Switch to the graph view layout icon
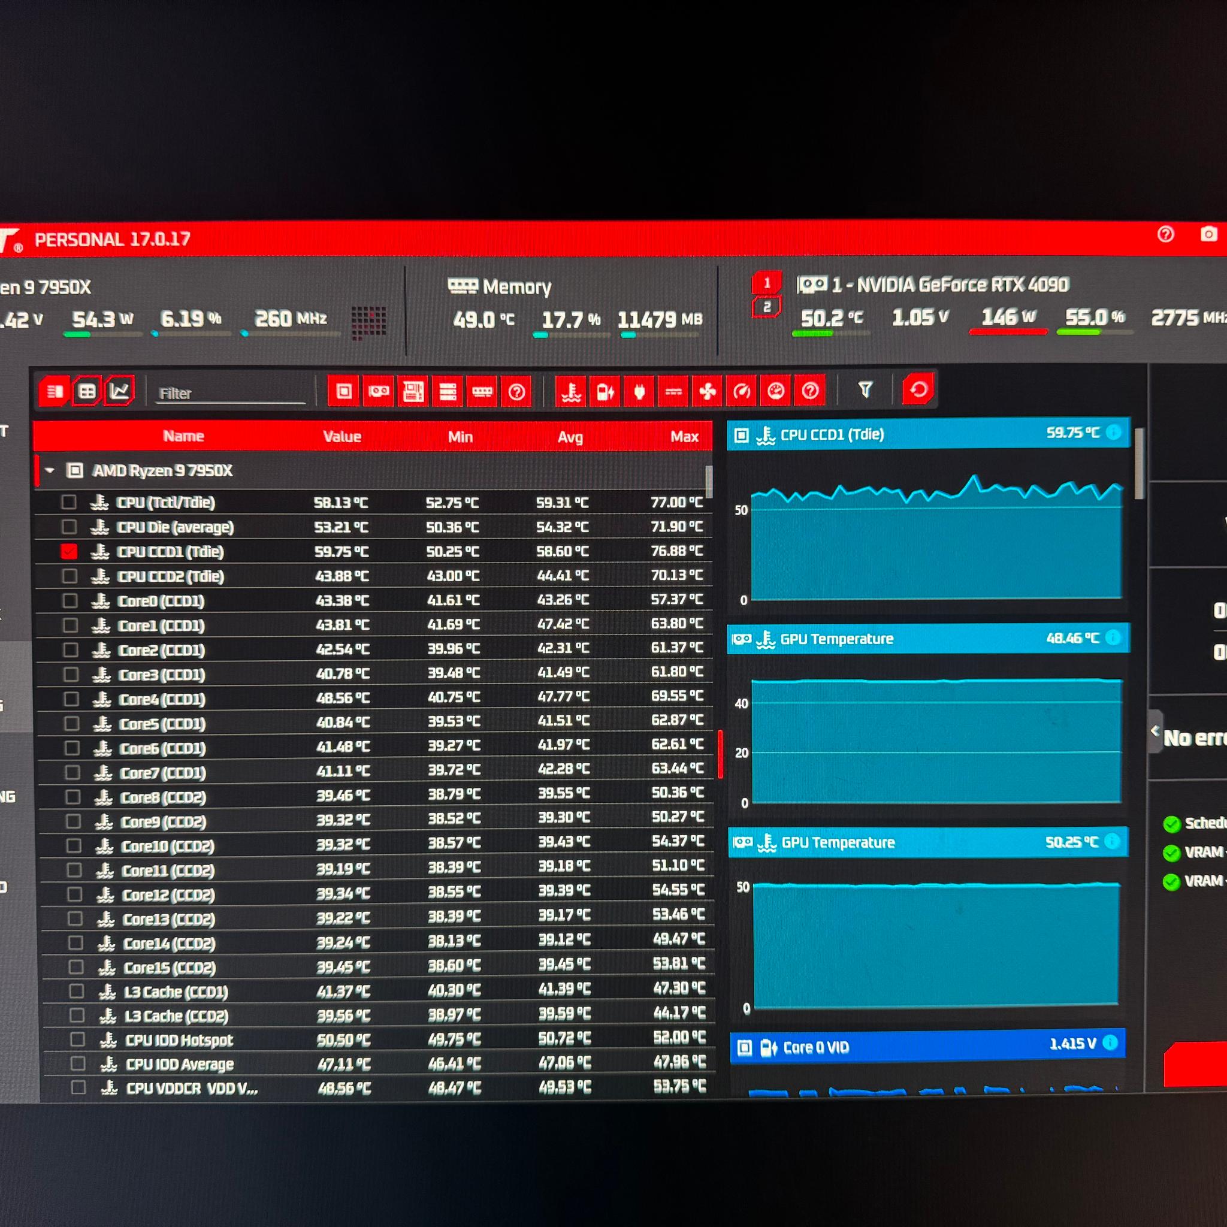The image size is (1227, 1227). [119, 391]
